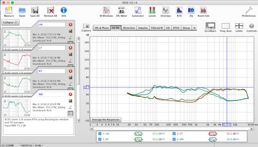Screen dimensions: 258x147
Task: Show more graph tabs with the » arrow
Action: pyautogui.click(x=194, y=28)
